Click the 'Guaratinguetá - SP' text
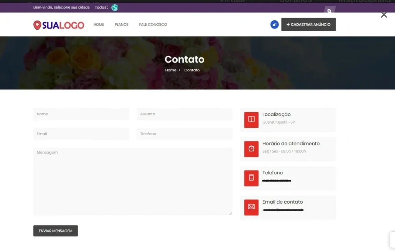Screen dimensions: 395x251 [278, 122]
